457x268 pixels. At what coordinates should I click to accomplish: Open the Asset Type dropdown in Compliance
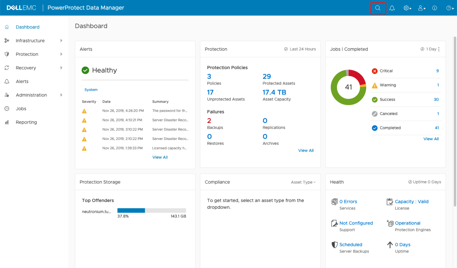tap(303, 182)
